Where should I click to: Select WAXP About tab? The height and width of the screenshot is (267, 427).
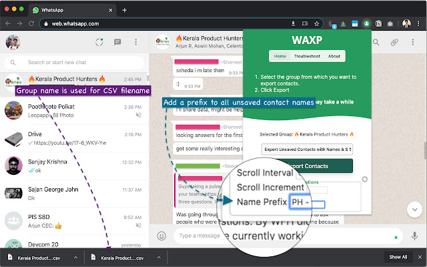[334, 56]
